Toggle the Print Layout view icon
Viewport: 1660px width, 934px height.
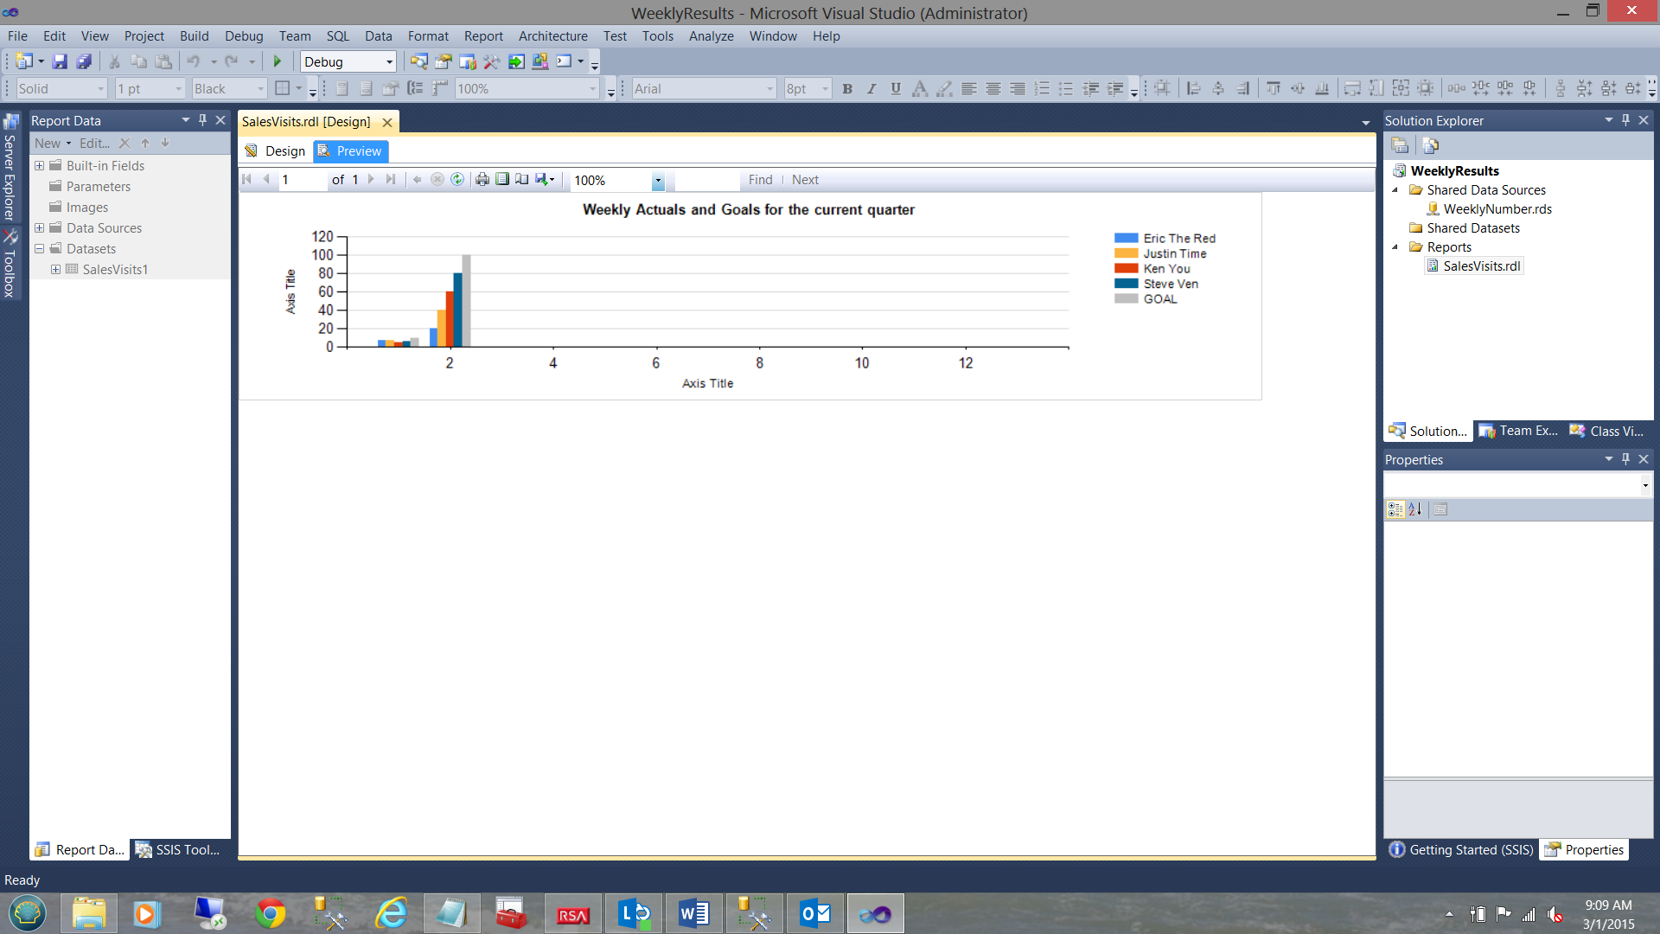(502, 179)
